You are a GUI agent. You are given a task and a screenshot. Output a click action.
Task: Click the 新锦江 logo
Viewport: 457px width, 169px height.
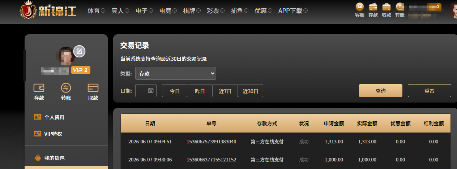pyautogui.click(x=48, y=10)
